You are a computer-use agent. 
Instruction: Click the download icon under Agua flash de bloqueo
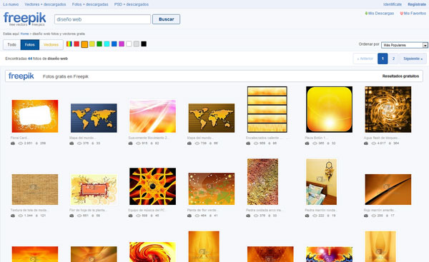pyautogui.click(x=390, y=143)
